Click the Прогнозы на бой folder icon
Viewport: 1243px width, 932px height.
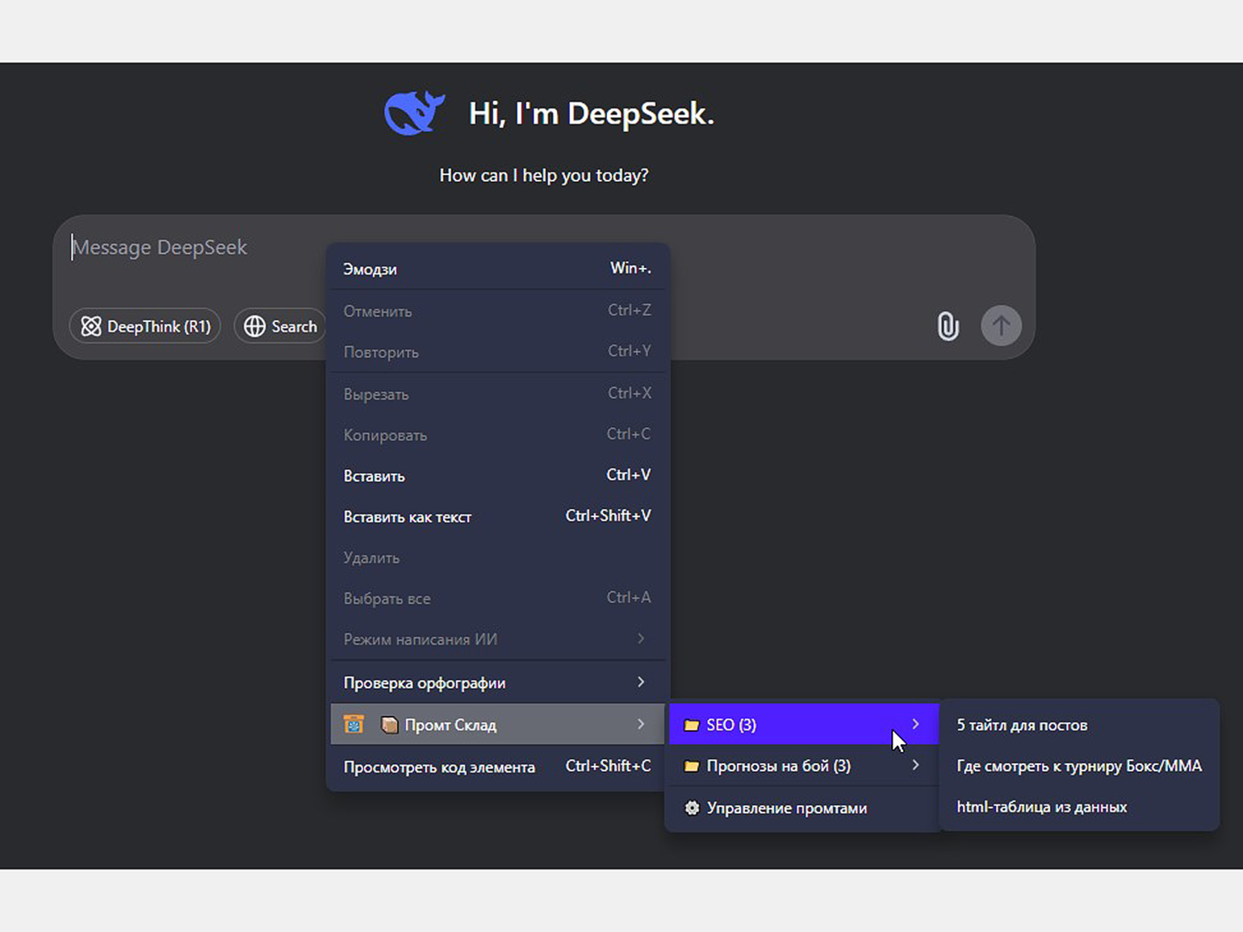pos(692,766)
